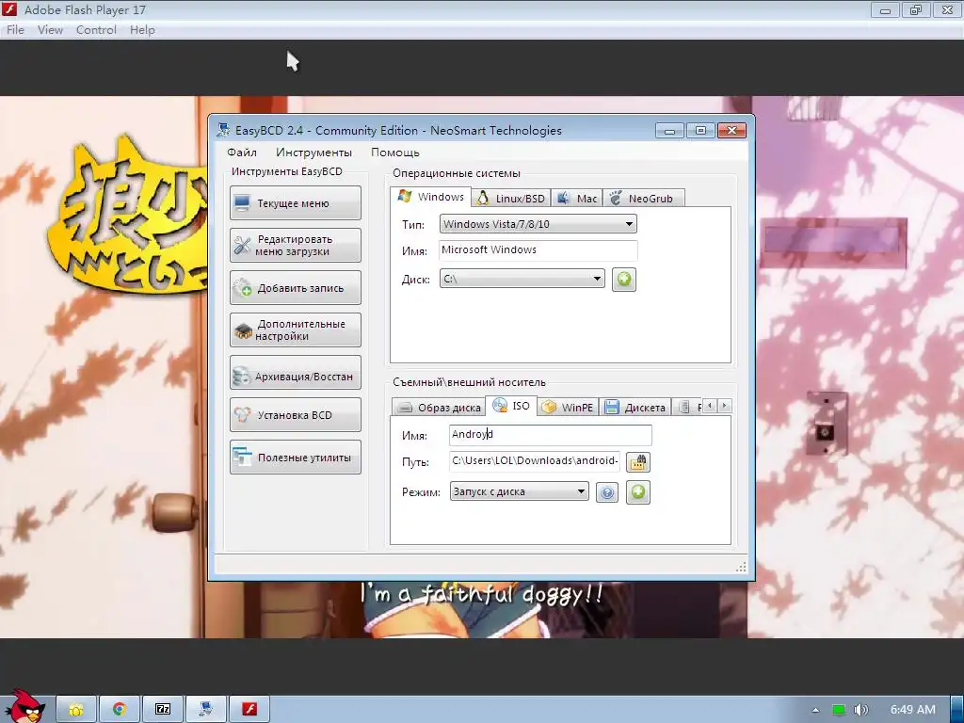
Task: Expand the Тип dropdown Windows Vista/7/8/10
Action: [x=538, y=224]
